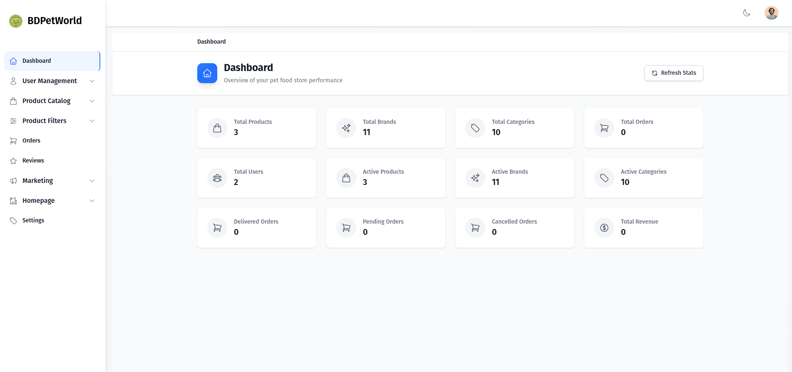Expand the Homepage chevron

click(92, 201)
